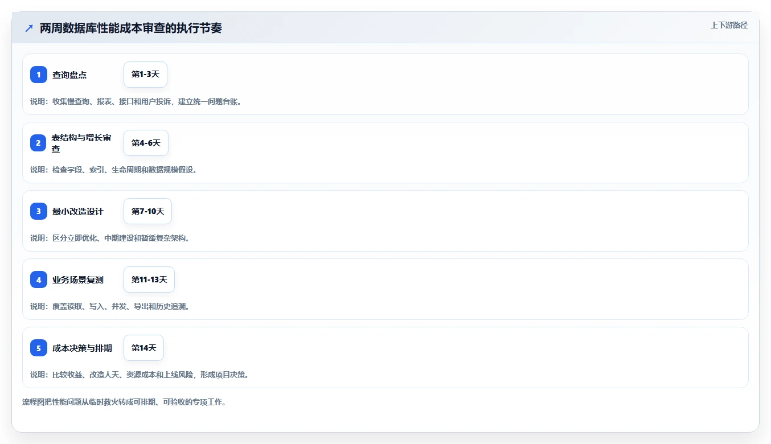Click the step 3 number badge
The image size is (771, 444).
point(39,211)
